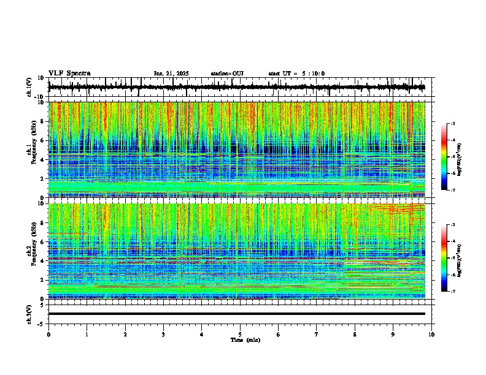Click the "ch.1(V)" axis label
Image resolution: width=486 pixels, height=375 pixels.
(x=29, y=87)
